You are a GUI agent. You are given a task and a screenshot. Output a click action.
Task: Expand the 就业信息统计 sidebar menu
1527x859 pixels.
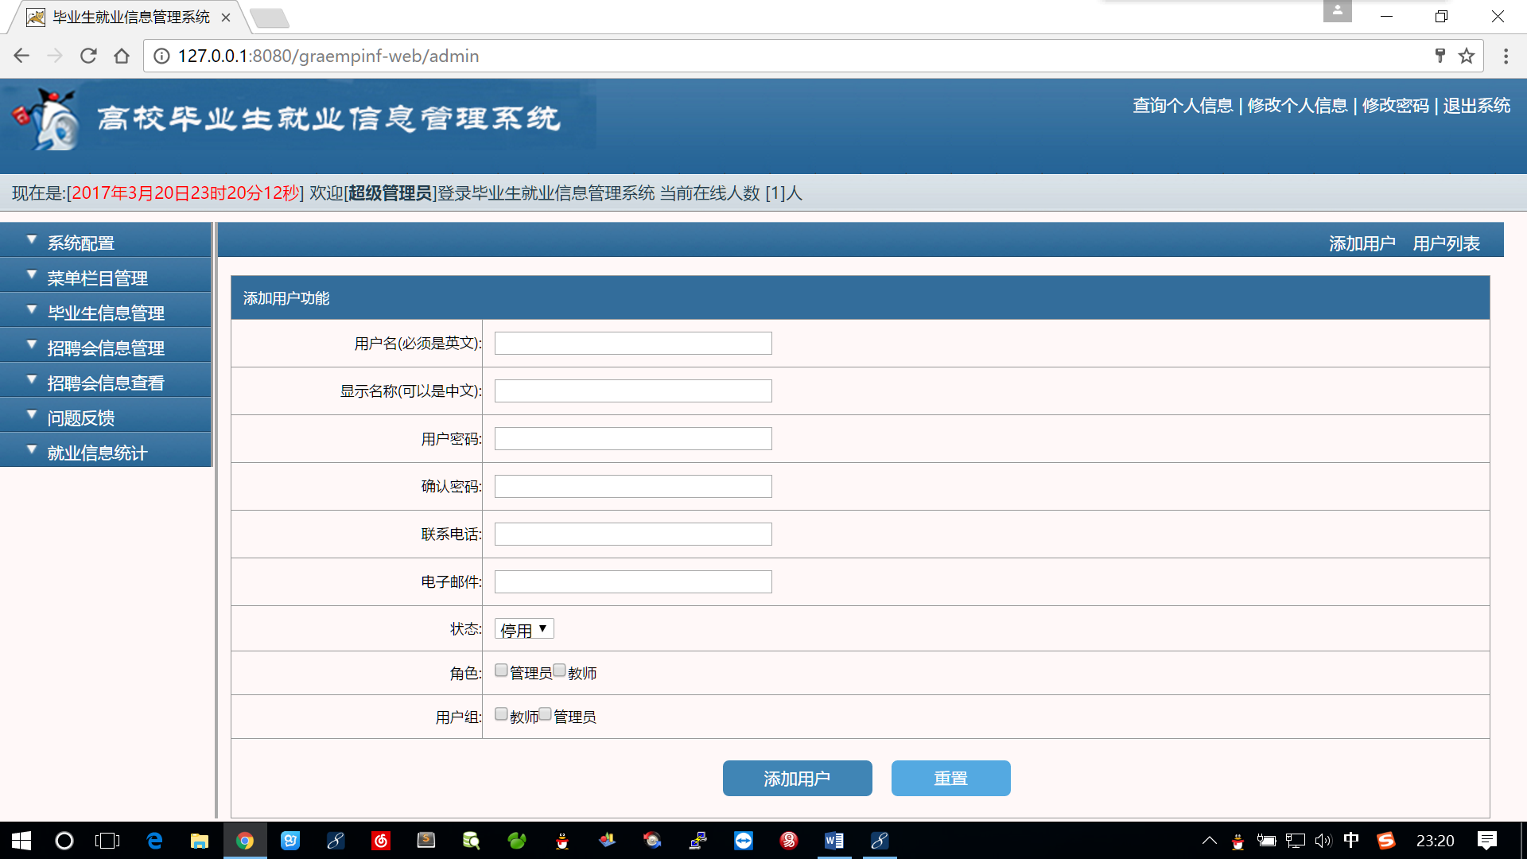[97, 453]
